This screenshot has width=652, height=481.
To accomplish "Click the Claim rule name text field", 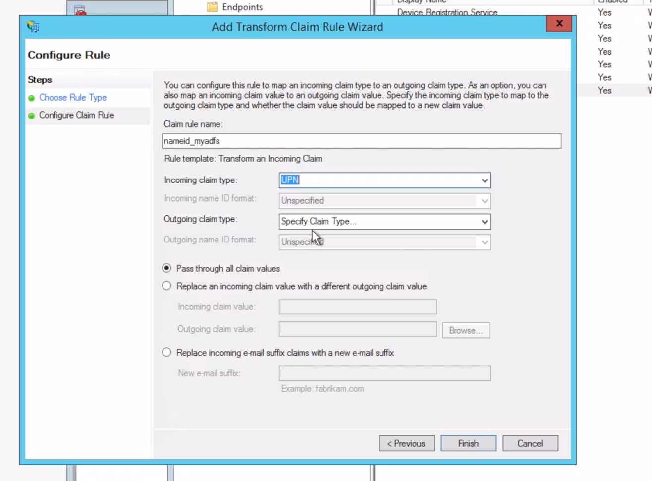I will 361,141.
